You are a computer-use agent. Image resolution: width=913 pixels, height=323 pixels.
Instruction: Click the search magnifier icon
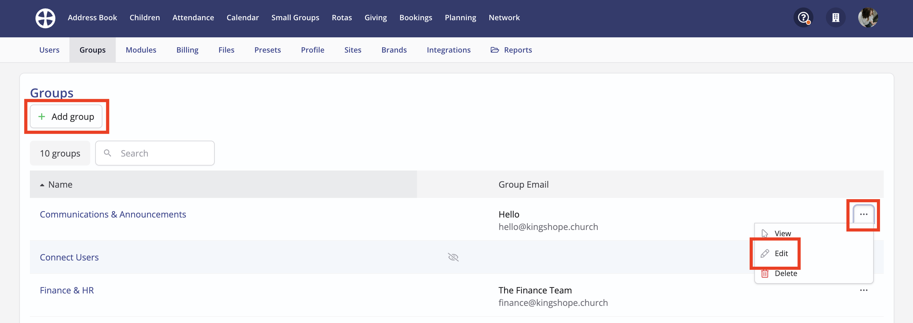(x=107, y=153)
